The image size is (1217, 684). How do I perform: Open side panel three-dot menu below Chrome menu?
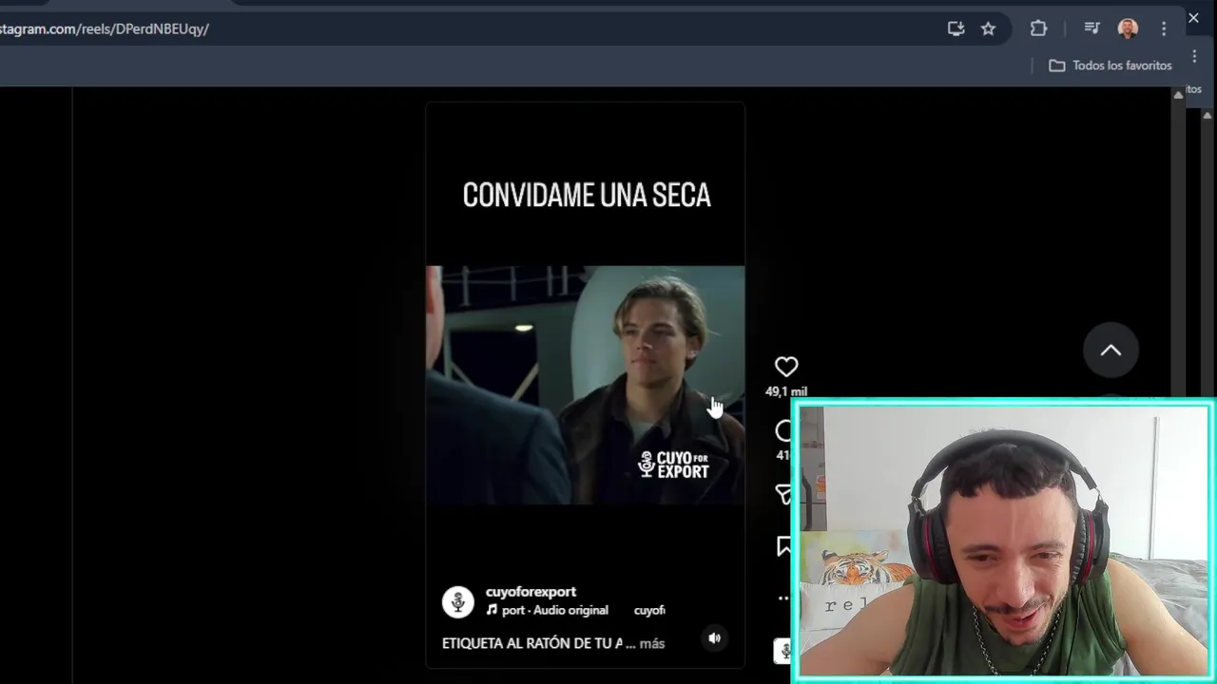(x=1195, y=57)
